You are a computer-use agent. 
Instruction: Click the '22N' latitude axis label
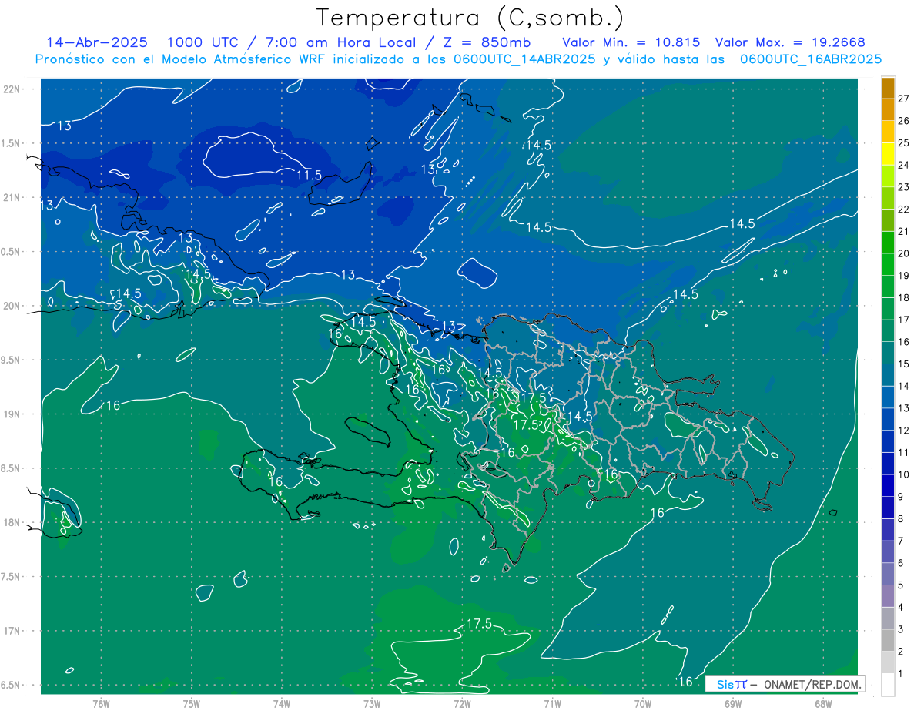pos(12,89)
